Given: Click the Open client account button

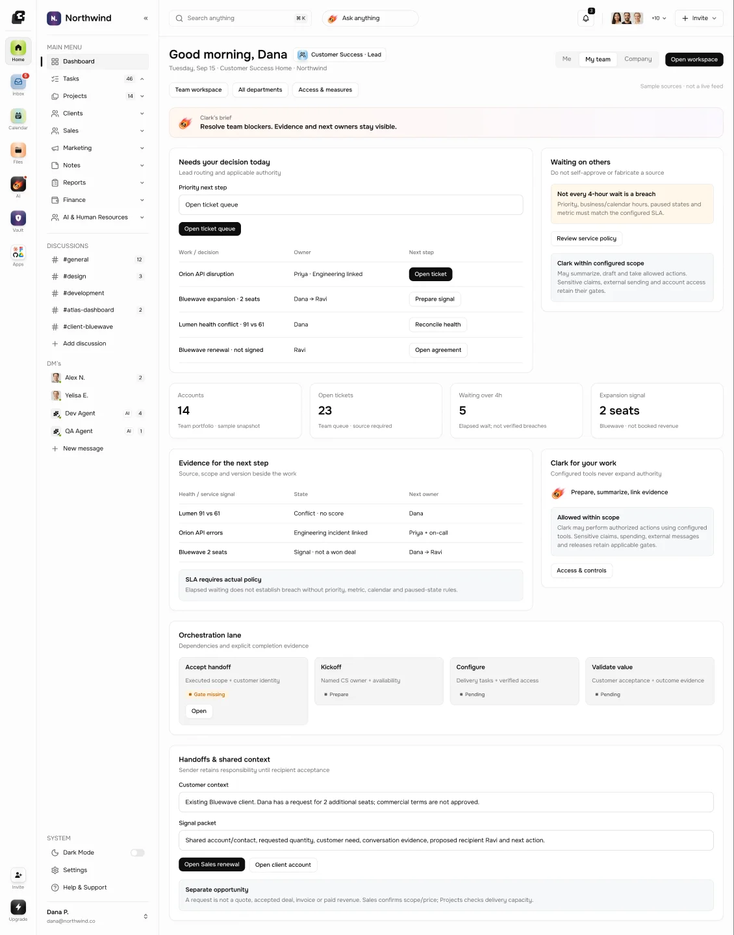Looking at the screenshot, I should click(283, 865).
